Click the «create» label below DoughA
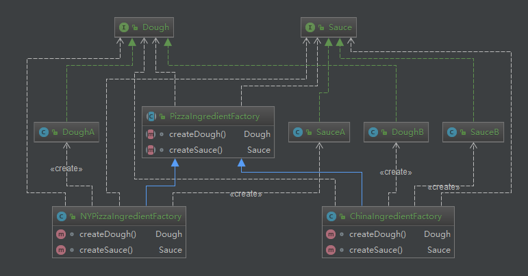The image size is (528, 276). click(x=66, y=168)
